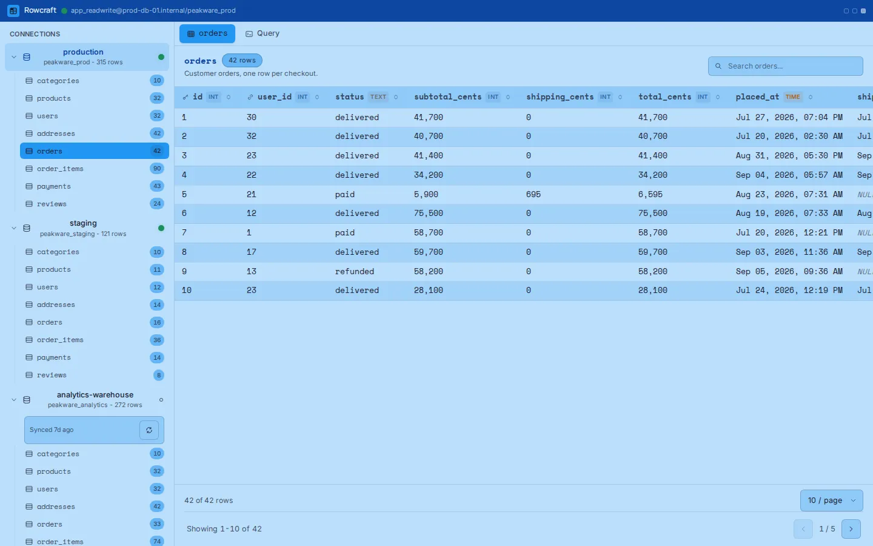The image size is (873, 546).
Task: Click the previous page arrow
Action: click(x=803, y=529)
